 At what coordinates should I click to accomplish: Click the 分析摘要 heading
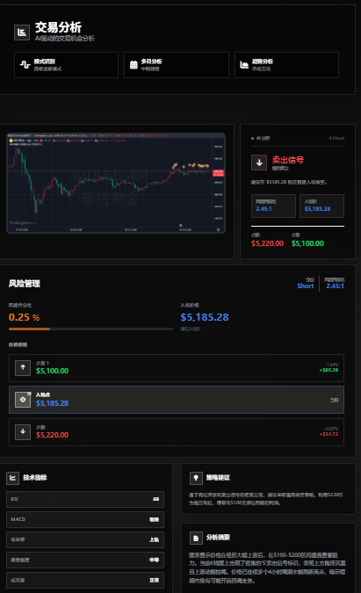218,538
